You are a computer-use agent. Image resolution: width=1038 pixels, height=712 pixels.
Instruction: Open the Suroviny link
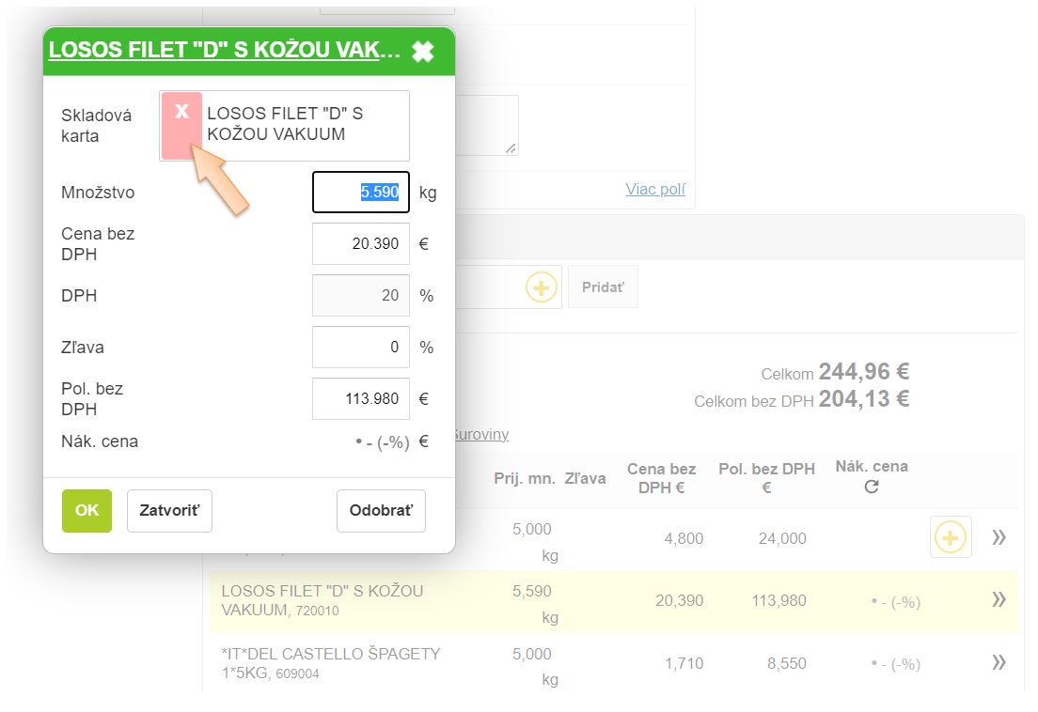click(480, 435)
